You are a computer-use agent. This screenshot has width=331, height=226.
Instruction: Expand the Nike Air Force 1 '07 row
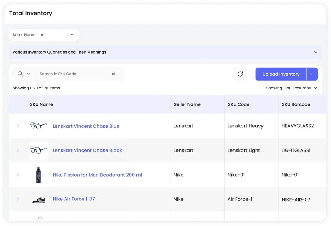(18, 199)
